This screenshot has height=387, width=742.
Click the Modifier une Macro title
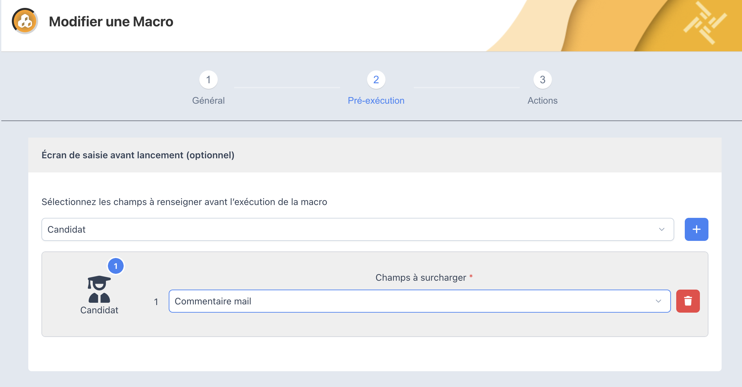tap(111, 22)
